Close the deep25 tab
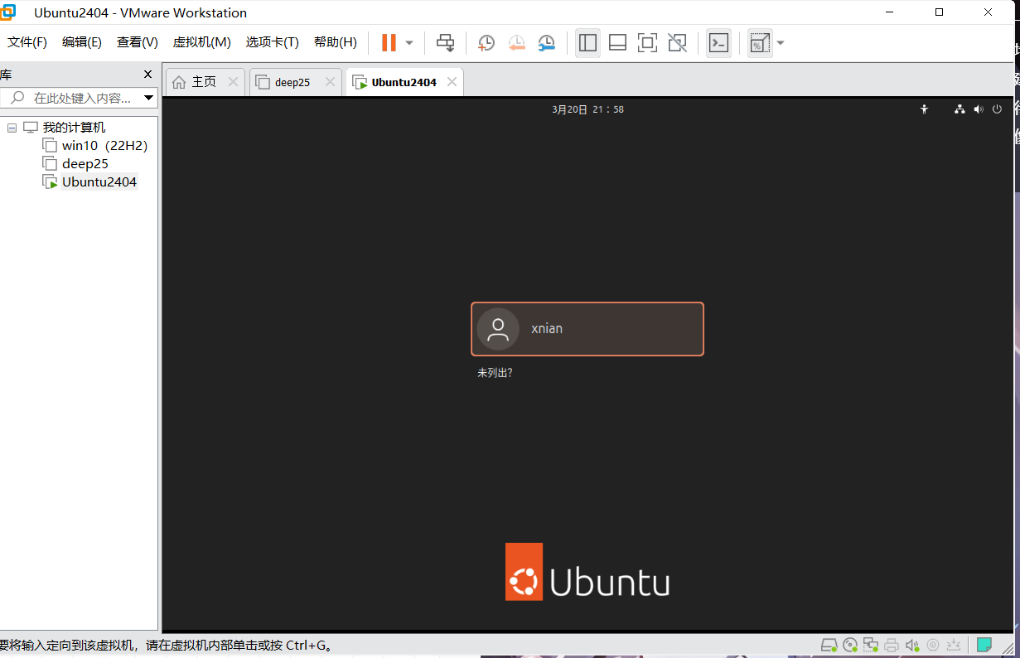This screenshot has width=1020, height=658. [330, 82]
